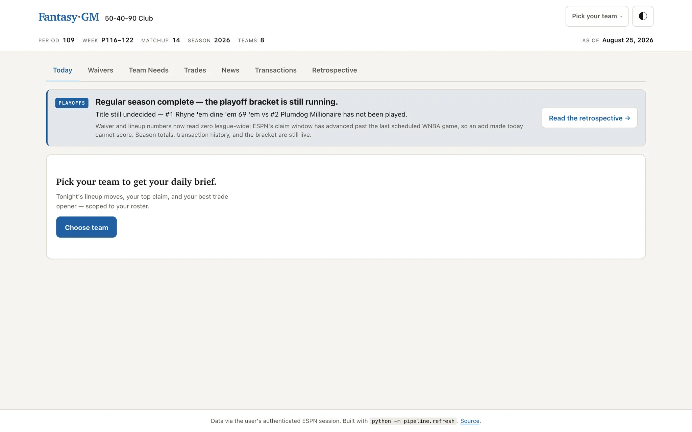692x432 pixels.
Task: Click the Pick your team daily brief heading
Action: click(x=136, y=182)
